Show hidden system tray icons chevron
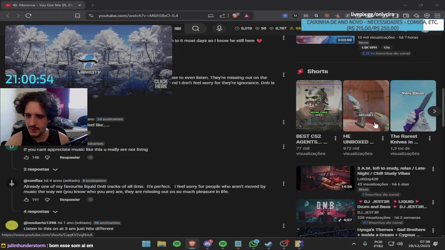445x250 pixels. (x=354, y=244)
